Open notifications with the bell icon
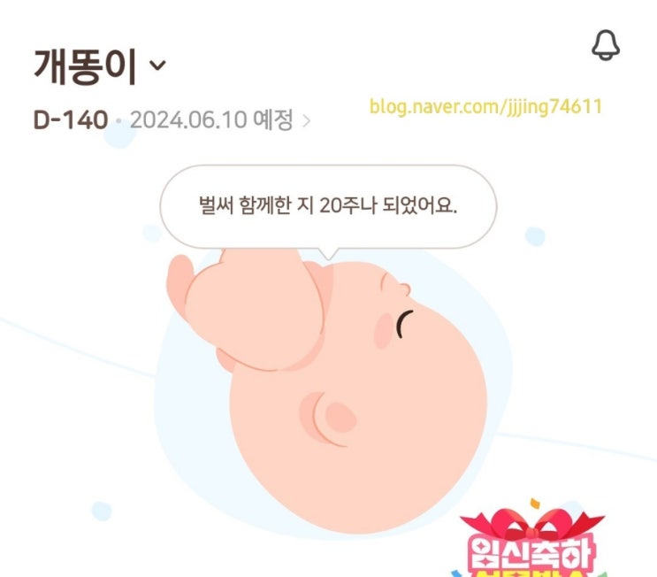Screen dimensions: 657x577 (x=606, y=45)
